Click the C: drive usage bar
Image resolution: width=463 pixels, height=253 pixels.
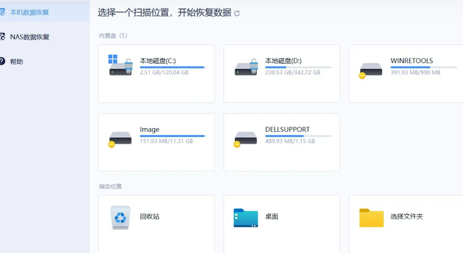(x=173, y=67)
